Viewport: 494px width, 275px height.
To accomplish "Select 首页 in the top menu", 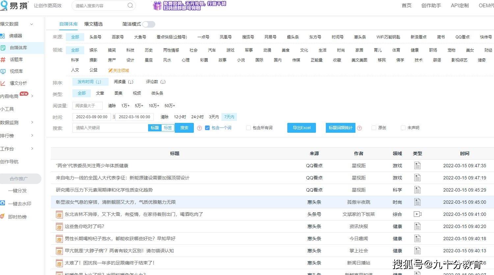I will 406,5.
